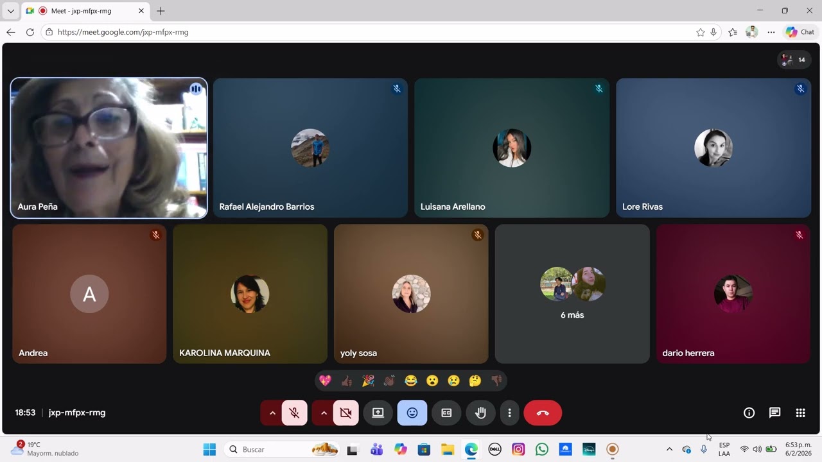View site information lock icon
Viewport: 822px width, 462px height.
pos(49,32)
